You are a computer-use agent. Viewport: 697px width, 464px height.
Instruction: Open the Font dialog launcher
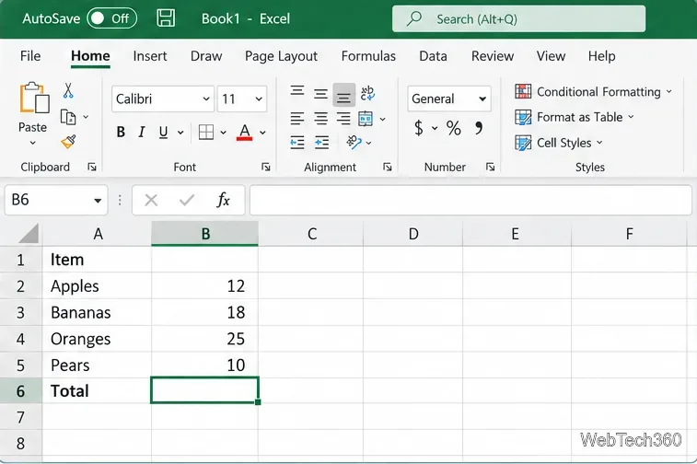click(266, 168)
